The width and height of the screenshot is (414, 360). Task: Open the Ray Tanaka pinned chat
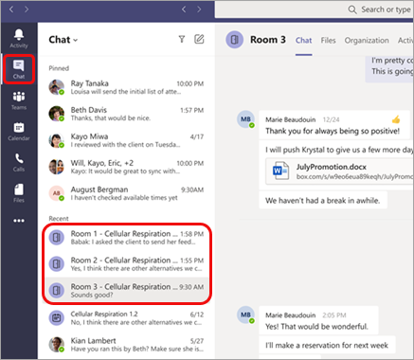tap(126, 87)
